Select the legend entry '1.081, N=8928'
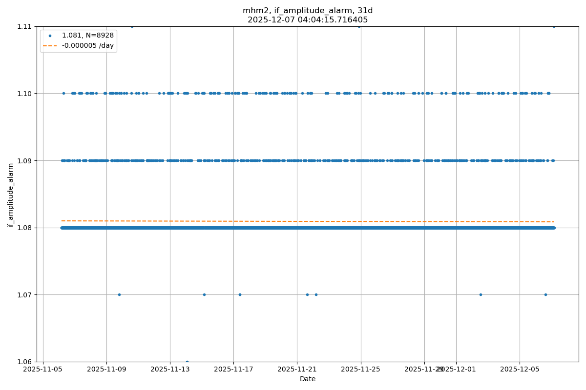The width and height of the screenshot is (586, 390). pos(87,36)
